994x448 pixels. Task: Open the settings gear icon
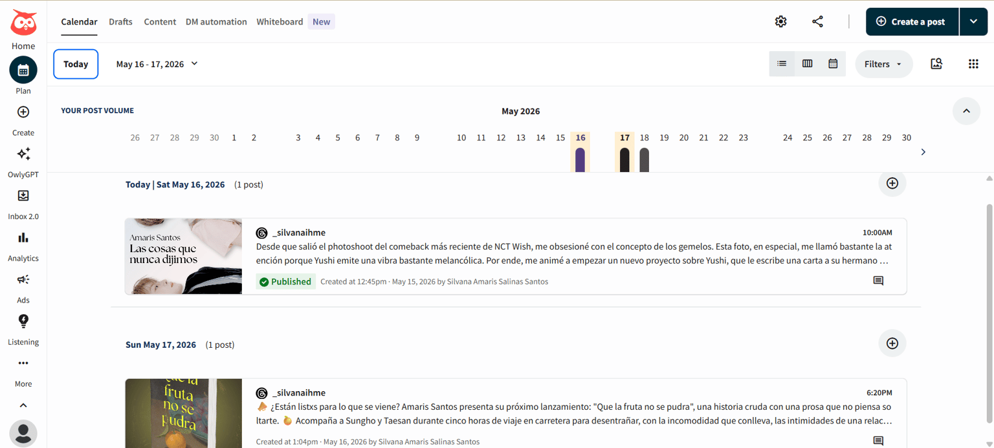[x=780, y=21]
